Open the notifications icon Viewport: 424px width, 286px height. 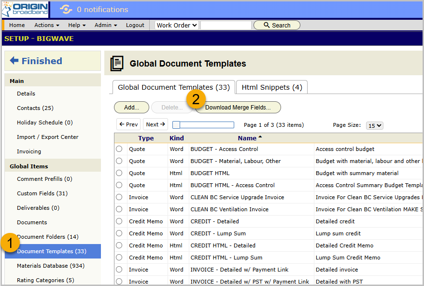[66, 10]
